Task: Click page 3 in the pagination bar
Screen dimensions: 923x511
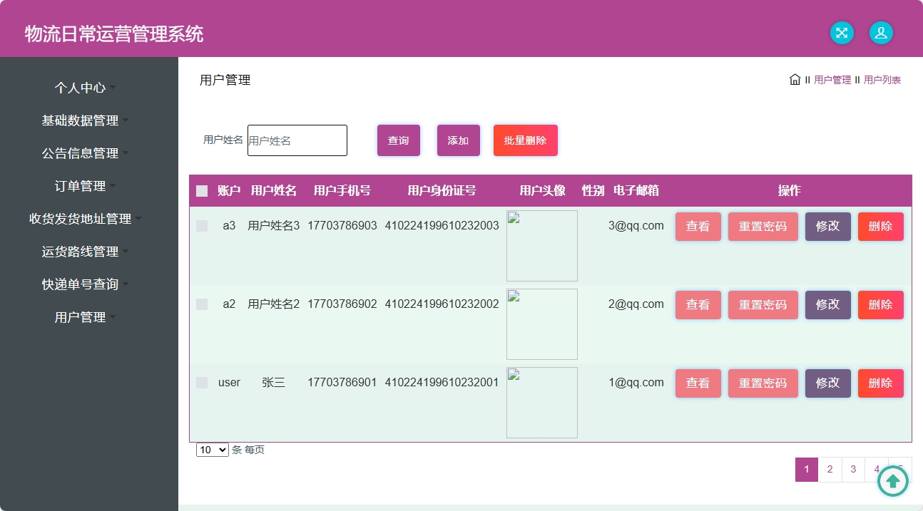Action: tap(853, 469)
